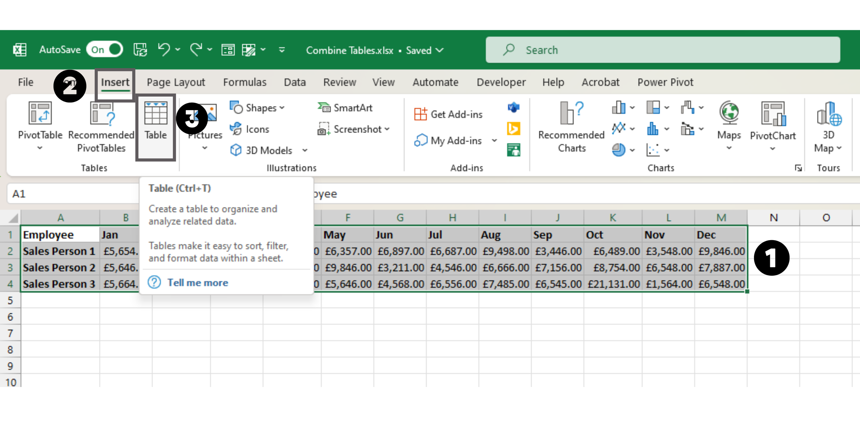Open the Screenshot dropdown menu
The image size is (860, 430).
387,129
